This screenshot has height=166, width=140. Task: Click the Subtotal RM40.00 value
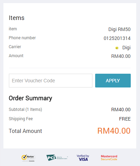[x=121, y=110]
